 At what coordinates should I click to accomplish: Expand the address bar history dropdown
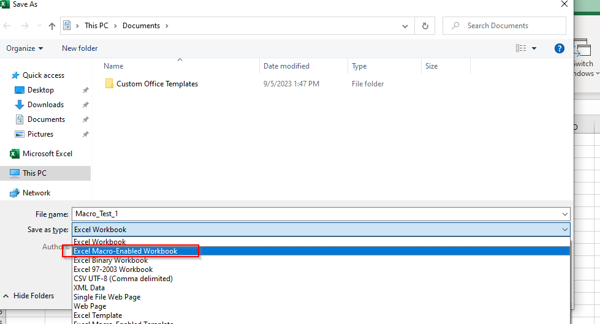405,26
